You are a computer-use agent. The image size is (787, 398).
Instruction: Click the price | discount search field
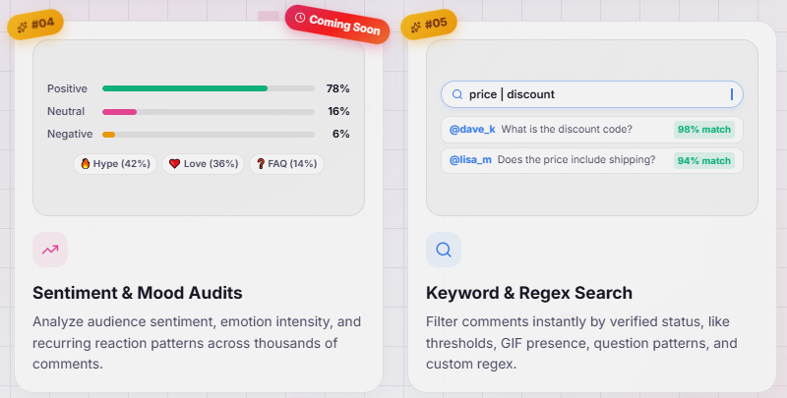pos(592,94)
